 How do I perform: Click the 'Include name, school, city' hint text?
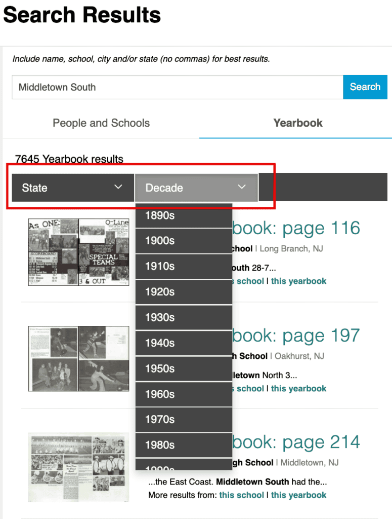pyautogui.click(x=141, y=59)
